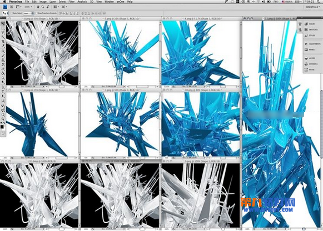Select the Zoom tool in application bar
323x231 pixels.
pyautogui.click(x=43, y=7)
